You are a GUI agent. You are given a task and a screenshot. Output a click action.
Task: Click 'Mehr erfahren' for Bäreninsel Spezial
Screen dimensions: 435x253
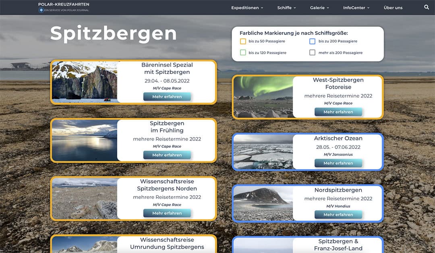167,97
